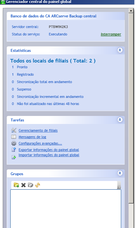
Task: Collapse the Grupos panel
Action: coord(120,173)
